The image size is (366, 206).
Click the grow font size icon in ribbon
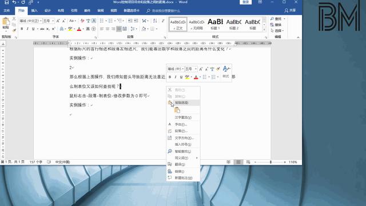58,21
